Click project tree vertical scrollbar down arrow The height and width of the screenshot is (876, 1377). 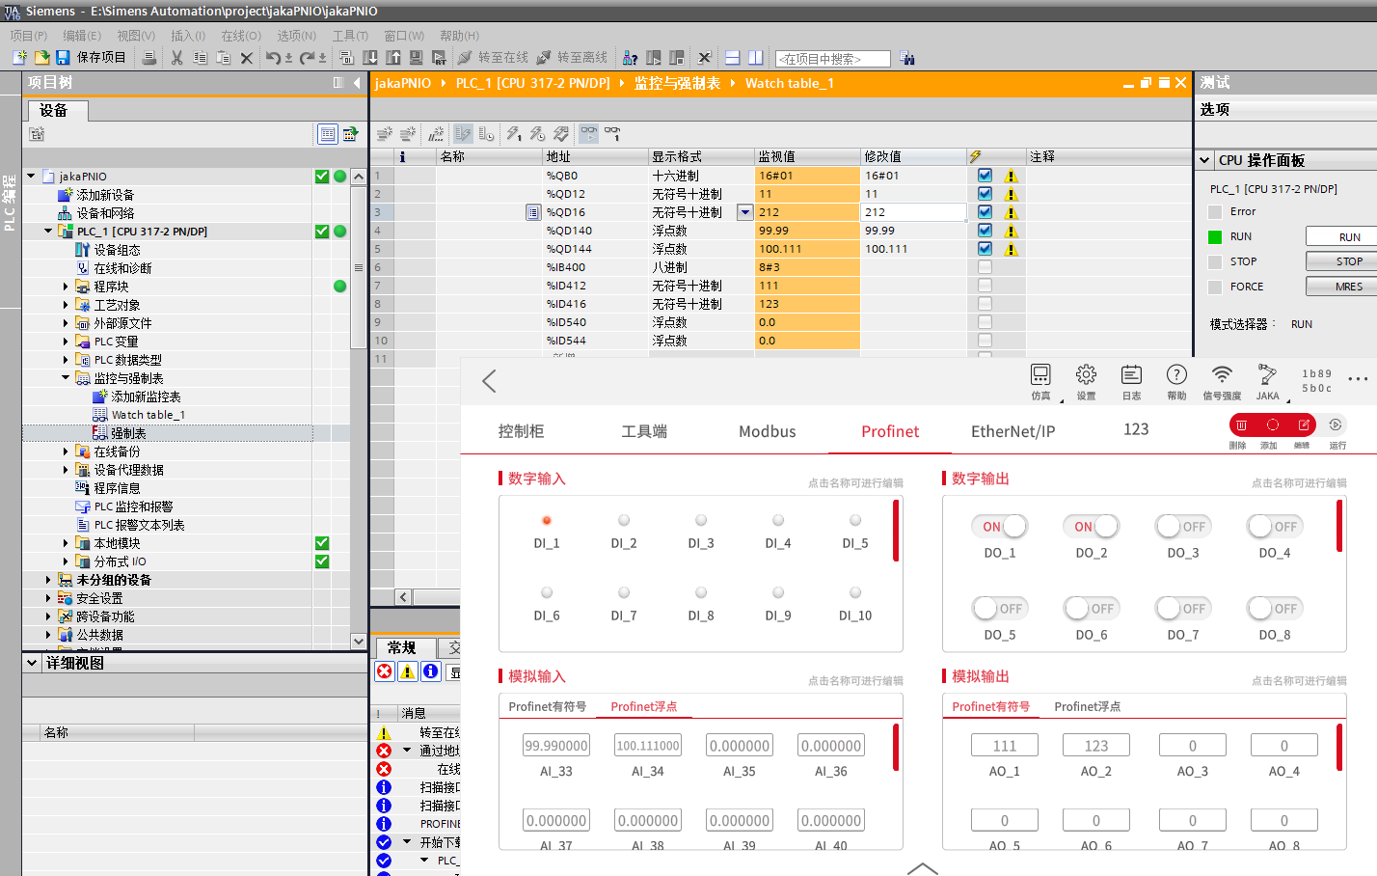pos(359,641)
